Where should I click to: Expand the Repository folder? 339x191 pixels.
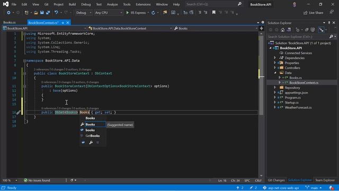click(275, 88)
